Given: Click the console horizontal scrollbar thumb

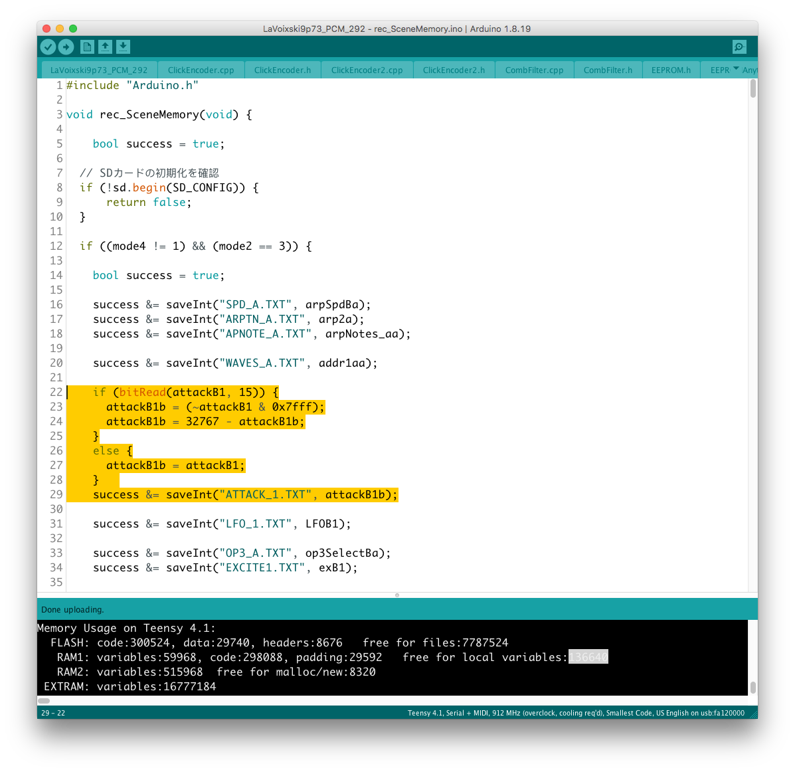Looking at the screenshot, I should (44, 700).
